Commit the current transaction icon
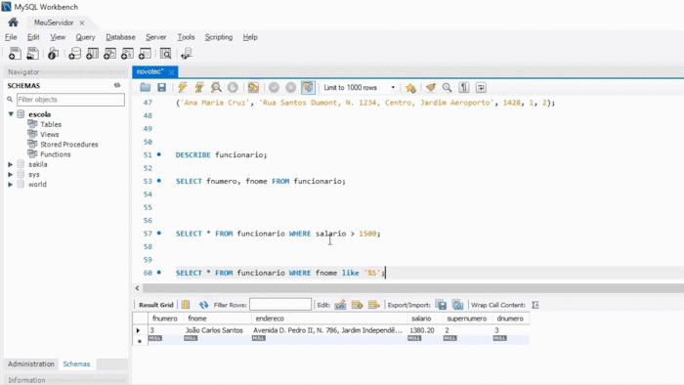Viewport: 684px width, 385px height. pyautogui.click(x=274, y=87)
